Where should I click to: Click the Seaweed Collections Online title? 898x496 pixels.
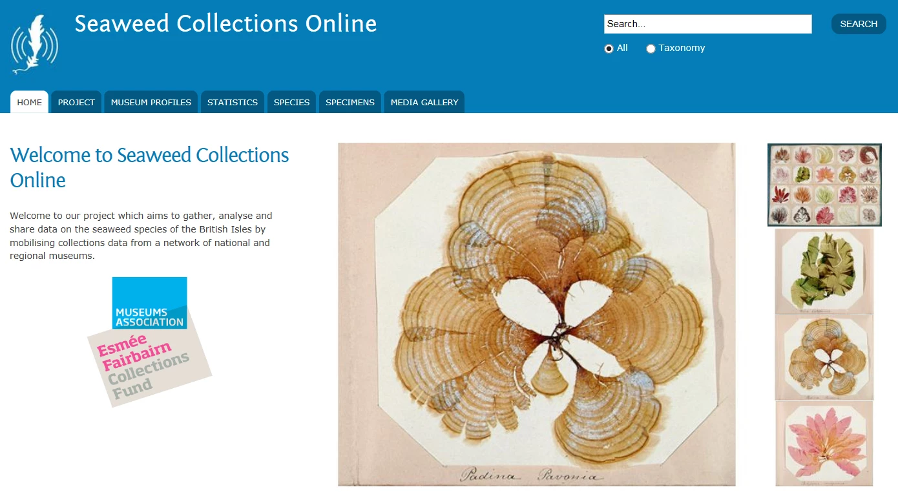point(225,24)
